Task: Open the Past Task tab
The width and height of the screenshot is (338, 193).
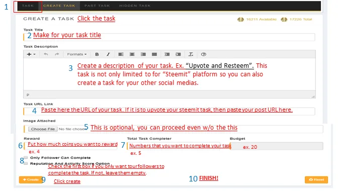Action: (97, 6)
